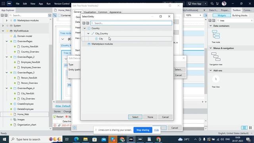The width and height of the screenshot is (254, 143).
Task: Collapse the MyFirstModule node
Action: (3, 31)
